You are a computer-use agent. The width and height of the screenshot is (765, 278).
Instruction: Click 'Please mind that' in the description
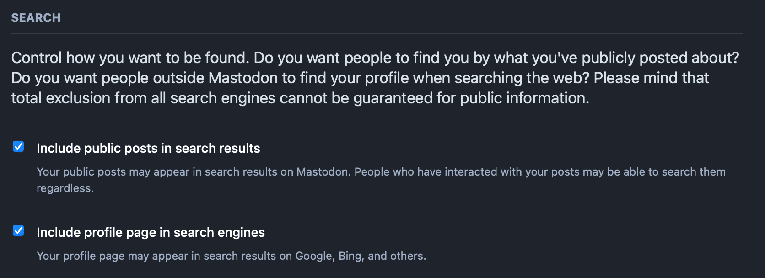point(651,78)
